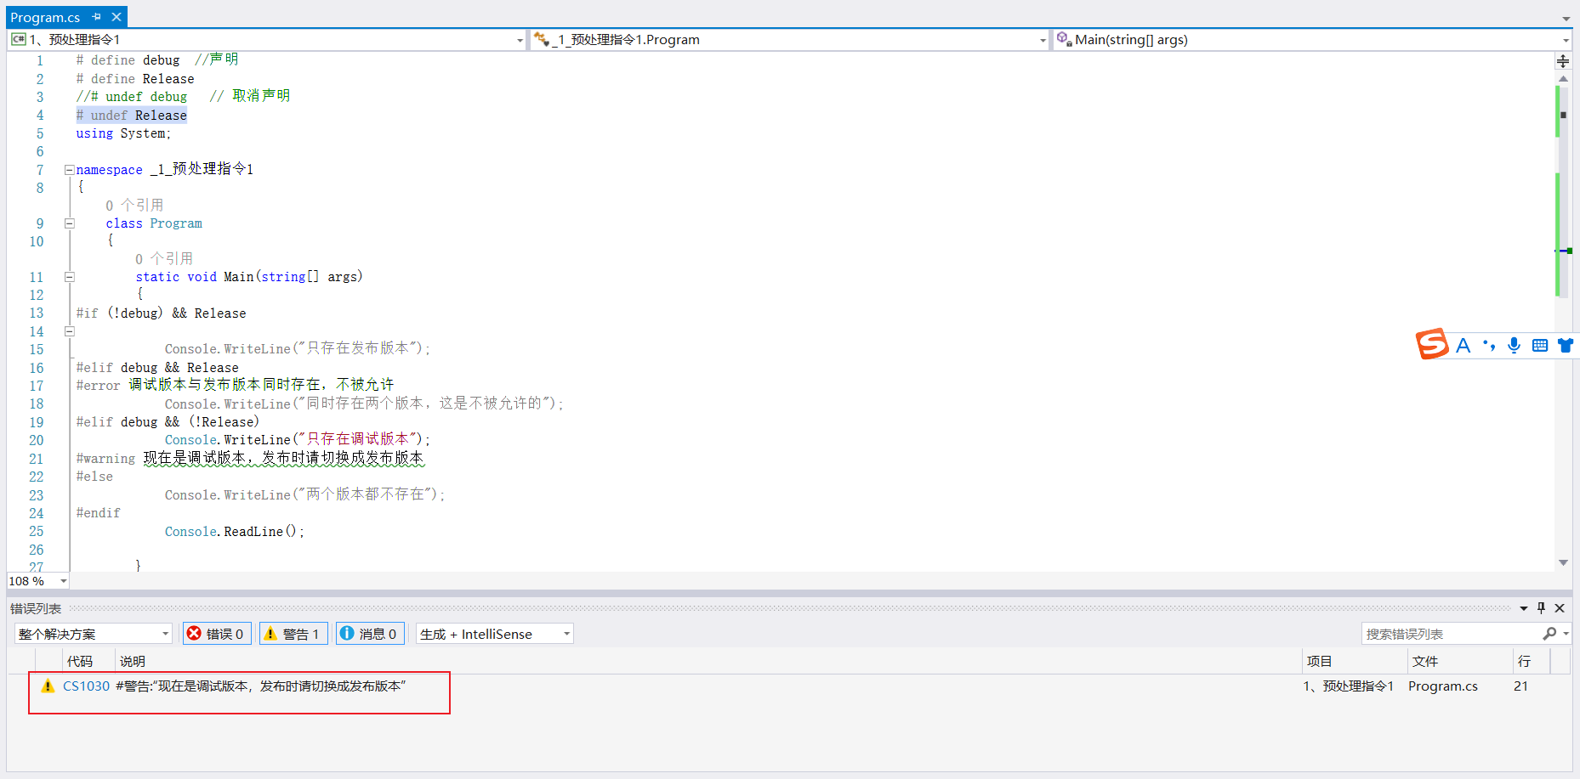The image size is (1580, 779).
Task: Open the Sogou soft keyboard icon
Action: pos(1540,345)
